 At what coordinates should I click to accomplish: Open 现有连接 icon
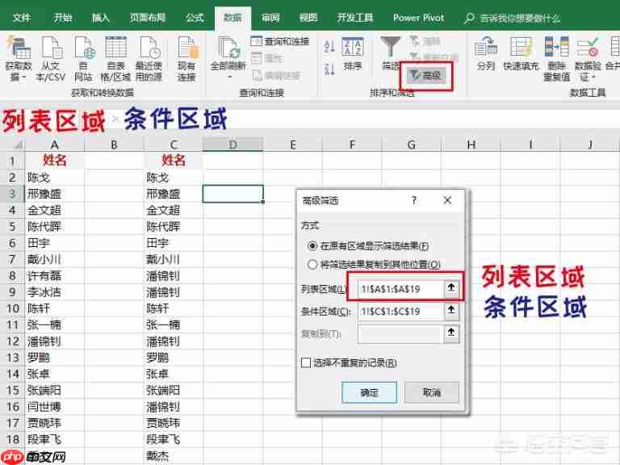187,47
